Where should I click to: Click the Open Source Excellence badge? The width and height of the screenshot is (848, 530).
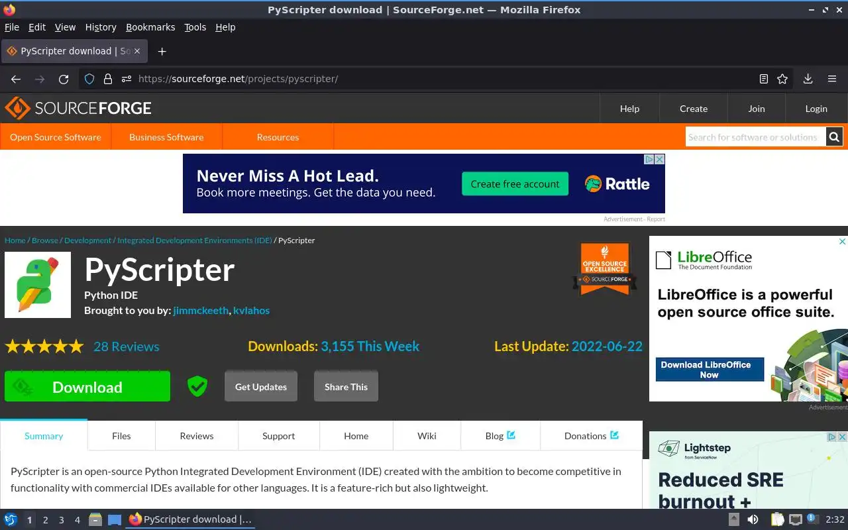pyautogui.click(x=605, y=269)
